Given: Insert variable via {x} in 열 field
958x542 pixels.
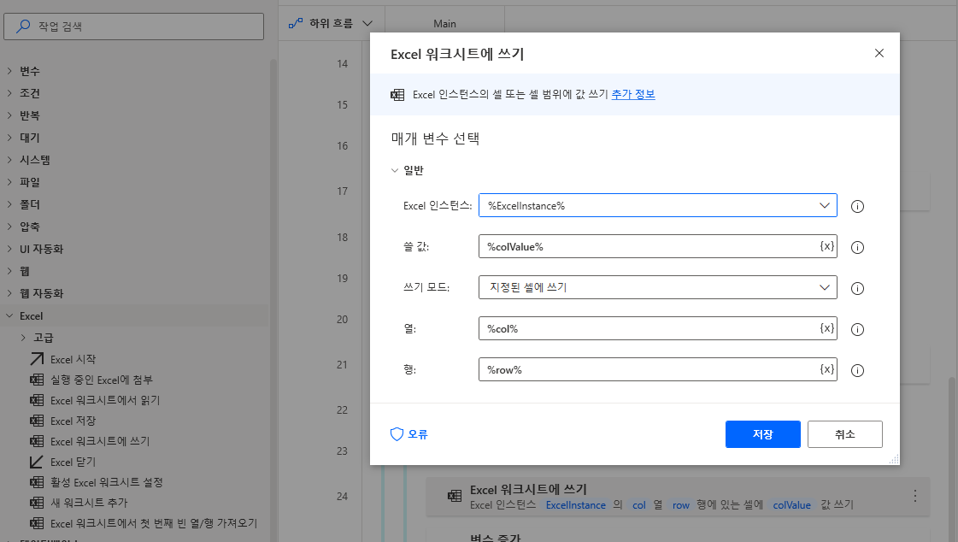Looking at the screenshot, I should click(x=826, y=328).
